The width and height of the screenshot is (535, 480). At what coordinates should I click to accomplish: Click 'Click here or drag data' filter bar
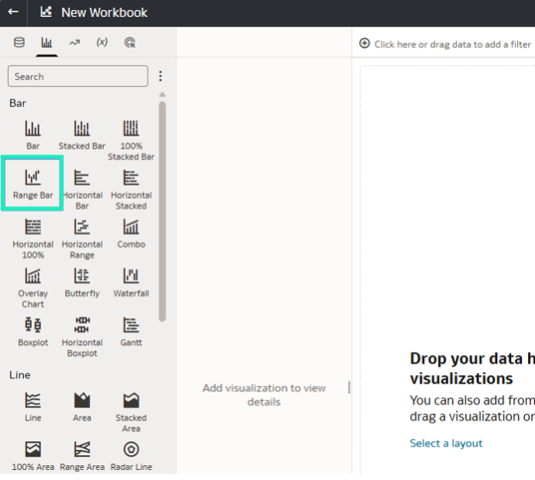452,44
